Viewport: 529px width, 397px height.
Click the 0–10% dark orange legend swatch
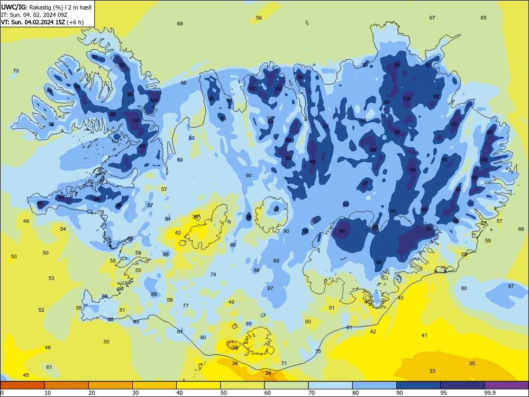point(22,385)
